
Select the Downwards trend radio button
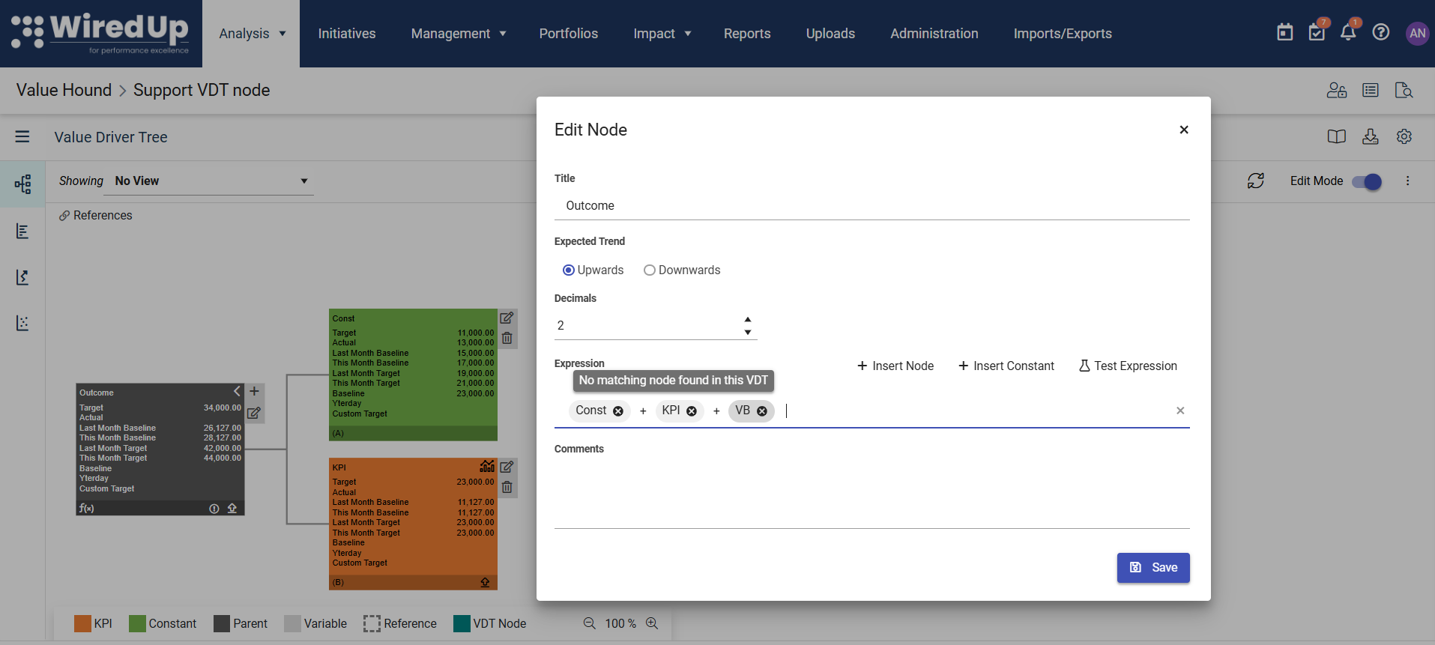tap(649, 270)
